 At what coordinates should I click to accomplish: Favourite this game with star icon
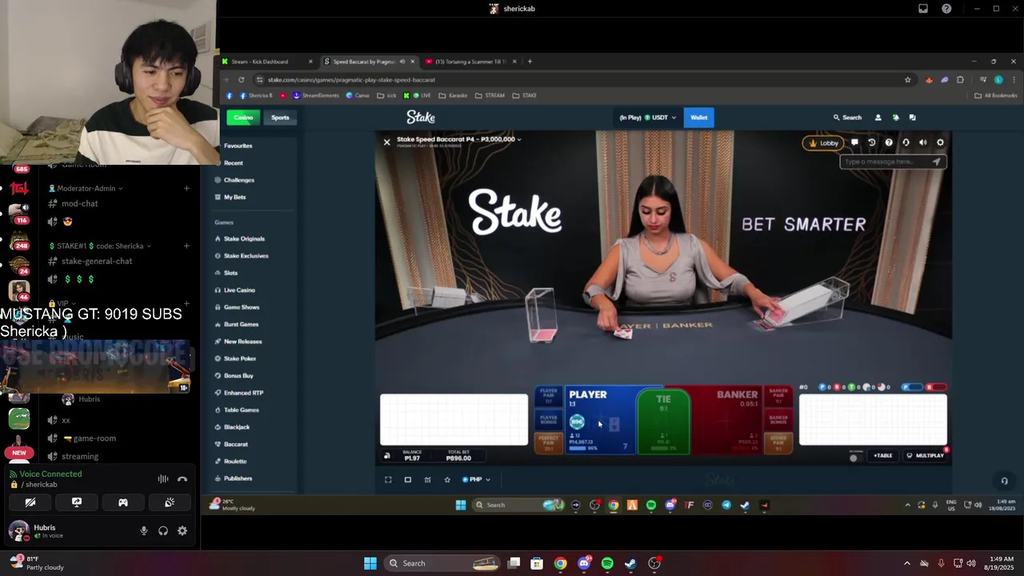(x=447, y=479)
